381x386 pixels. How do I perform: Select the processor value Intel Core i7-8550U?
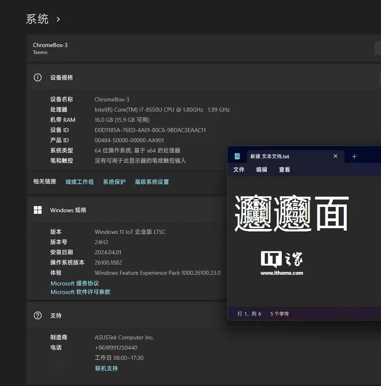coord(162,110)
